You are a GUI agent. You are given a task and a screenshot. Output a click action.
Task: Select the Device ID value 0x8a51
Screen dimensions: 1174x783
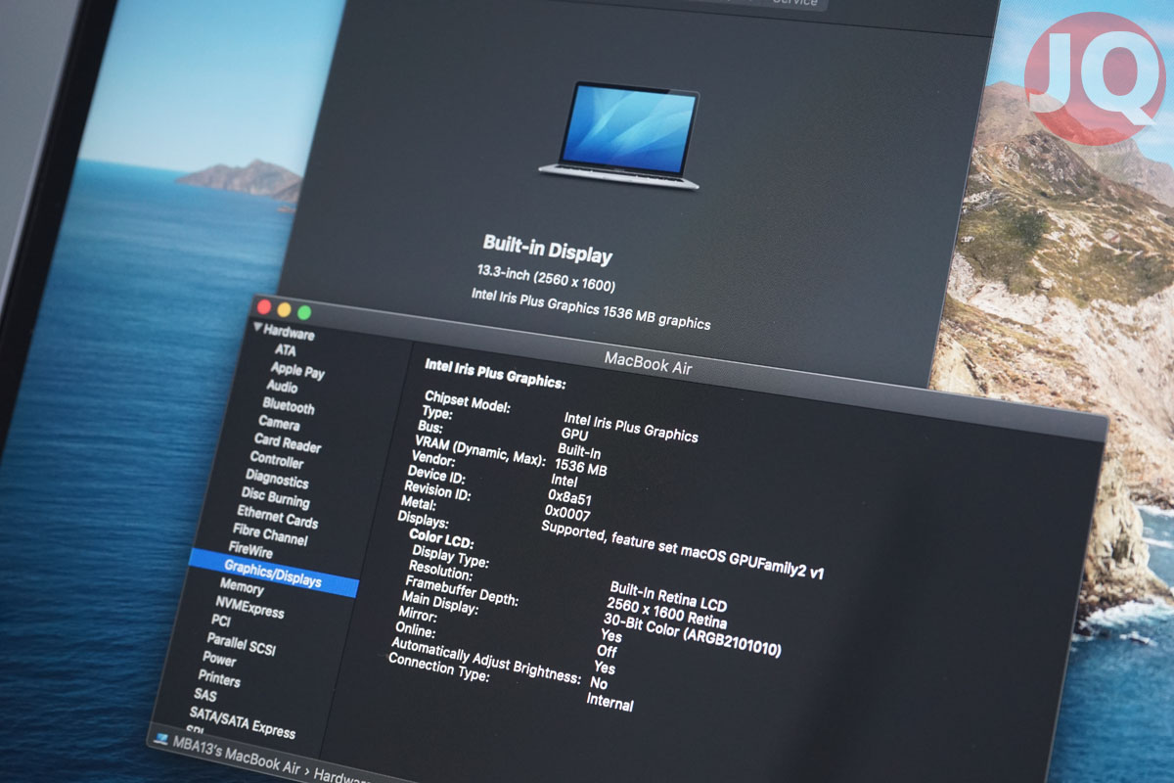[570, 496]
